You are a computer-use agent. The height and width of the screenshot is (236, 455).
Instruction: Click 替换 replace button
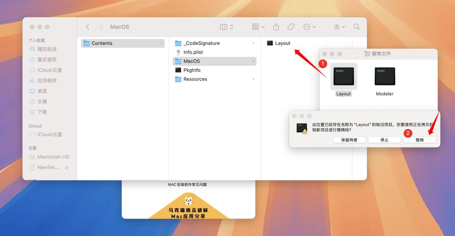[420, 140]
